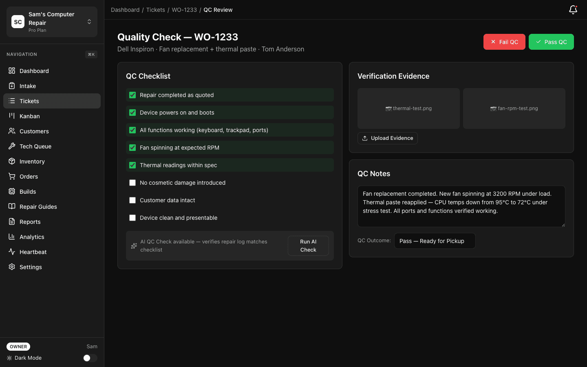Go to Tickets in the breadcrumb
The image size is (587, 367).
[156, 9]
